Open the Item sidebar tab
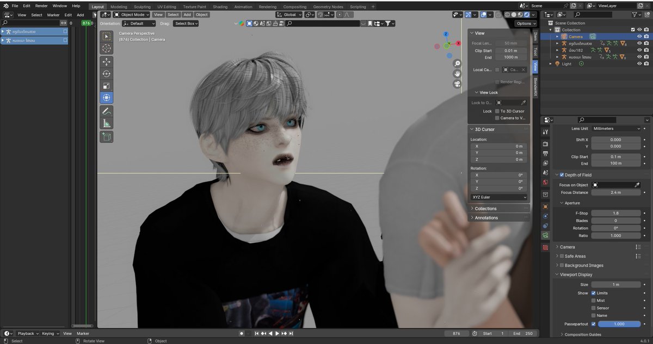The height and width of the screenshot is (344, 653). 535,36
